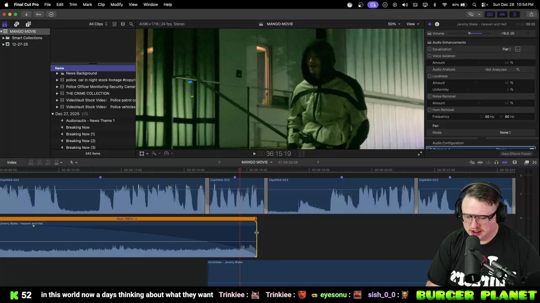
Task: Open the viewer View options dropdown
Action: (x=413, y=24)
